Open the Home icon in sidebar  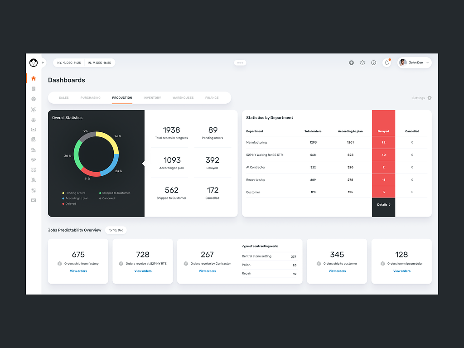click(x=34, y=78)
